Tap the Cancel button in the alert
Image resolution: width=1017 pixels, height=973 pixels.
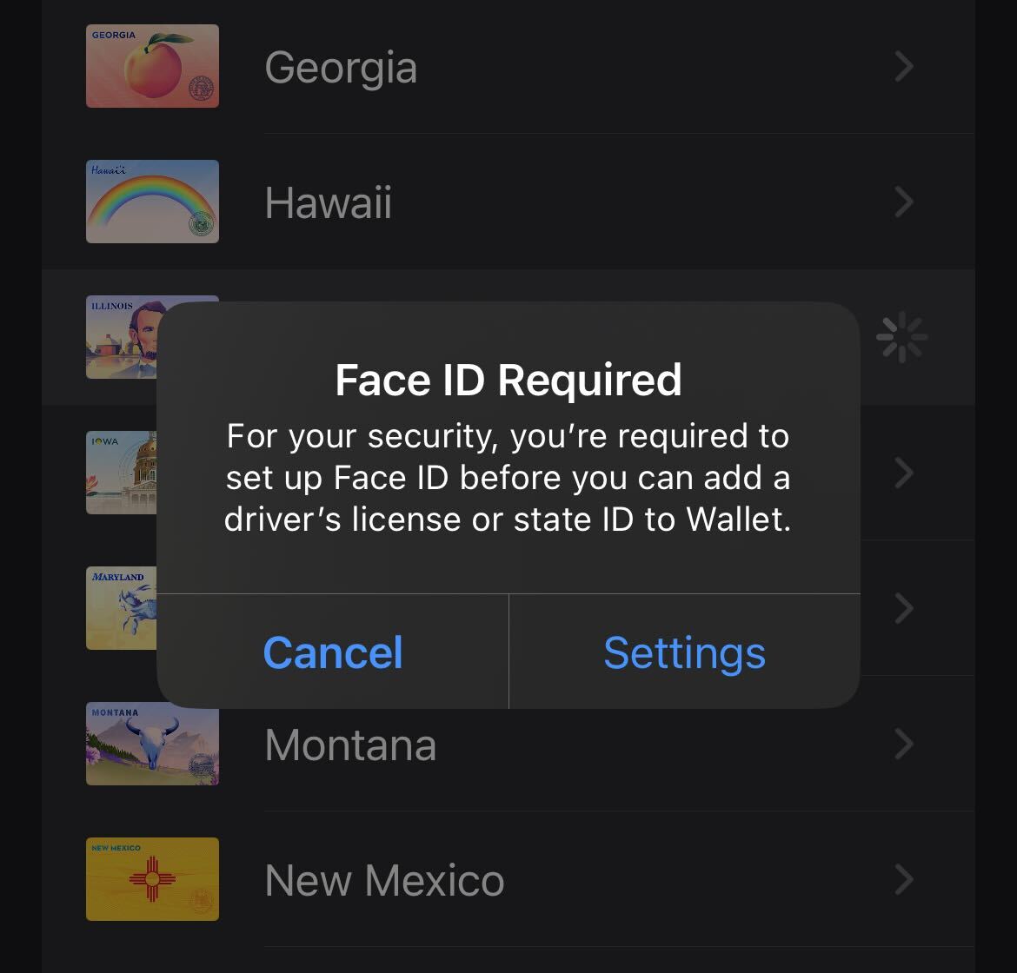coord(333,652)
